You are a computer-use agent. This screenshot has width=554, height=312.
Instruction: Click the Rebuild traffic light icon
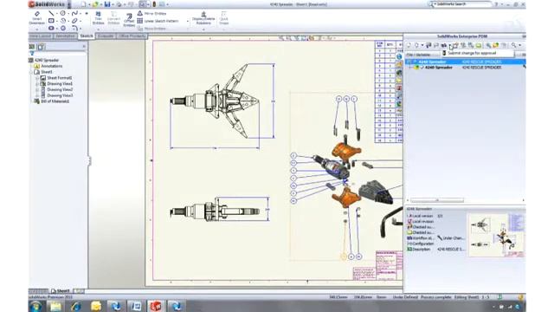pyautogui.click(x=154, y=4)
